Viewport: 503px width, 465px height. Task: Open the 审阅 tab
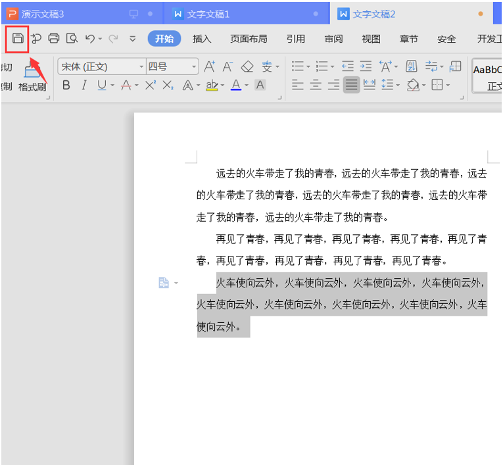coord(333,39)
